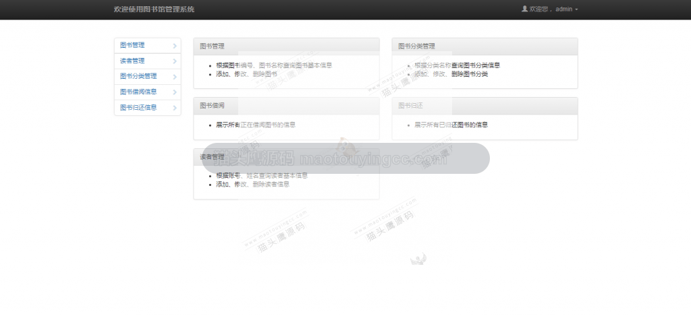Image resolution: width=691 pixels, height=316 pixels.
Task: Click the text 根据账号、姓名查询读者基本信息
Action: coord(262,176)
